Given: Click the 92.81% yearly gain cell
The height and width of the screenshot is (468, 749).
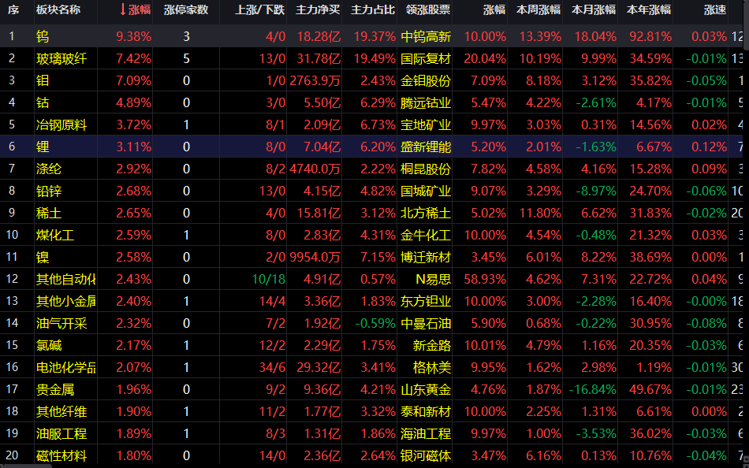Looking at the screenshot, I should [650, 36].
